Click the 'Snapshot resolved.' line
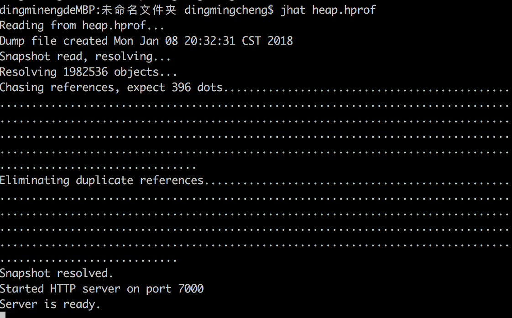The width and height of the screenshot is (512, 318). [x=57, y=273]
